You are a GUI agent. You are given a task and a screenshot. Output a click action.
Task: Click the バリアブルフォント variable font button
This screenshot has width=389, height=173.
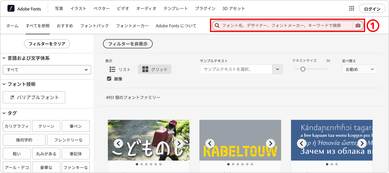(34, 97)
